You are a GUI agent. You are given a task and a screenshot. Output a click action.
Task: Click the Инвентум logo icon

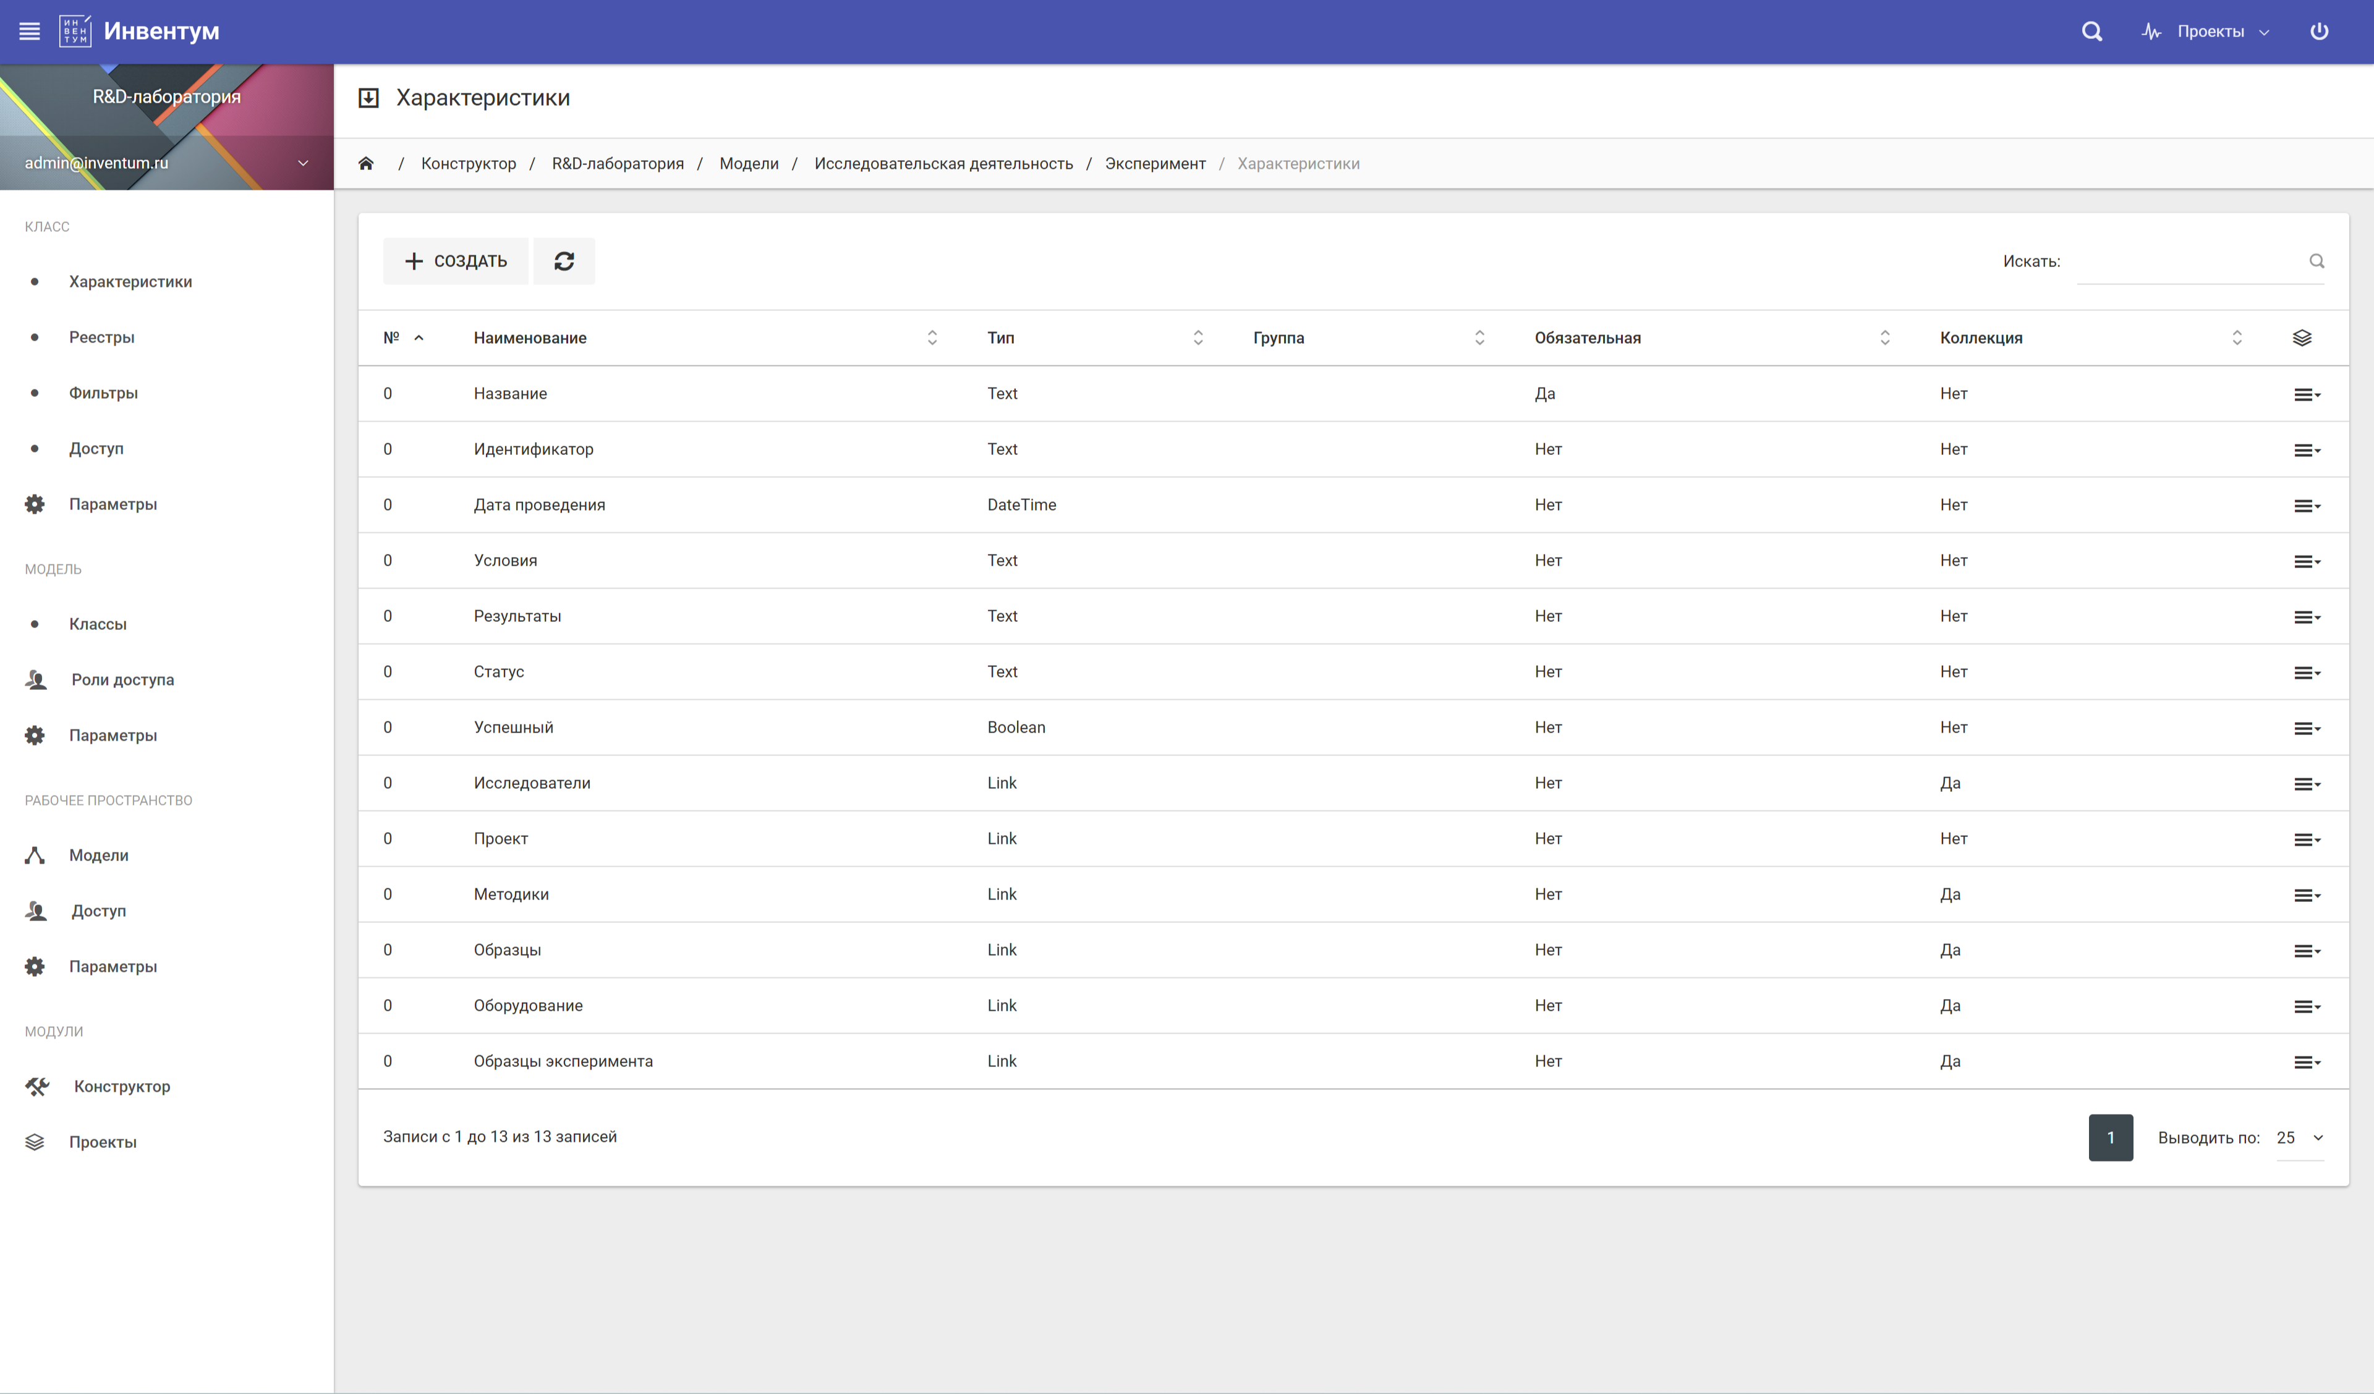pyautogui.click(x=74, y=31)
